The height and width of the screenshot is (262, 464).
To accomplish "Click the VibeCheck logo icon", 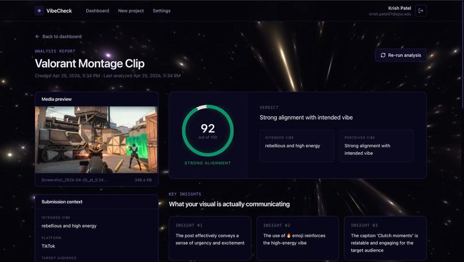I will [39, 11].
